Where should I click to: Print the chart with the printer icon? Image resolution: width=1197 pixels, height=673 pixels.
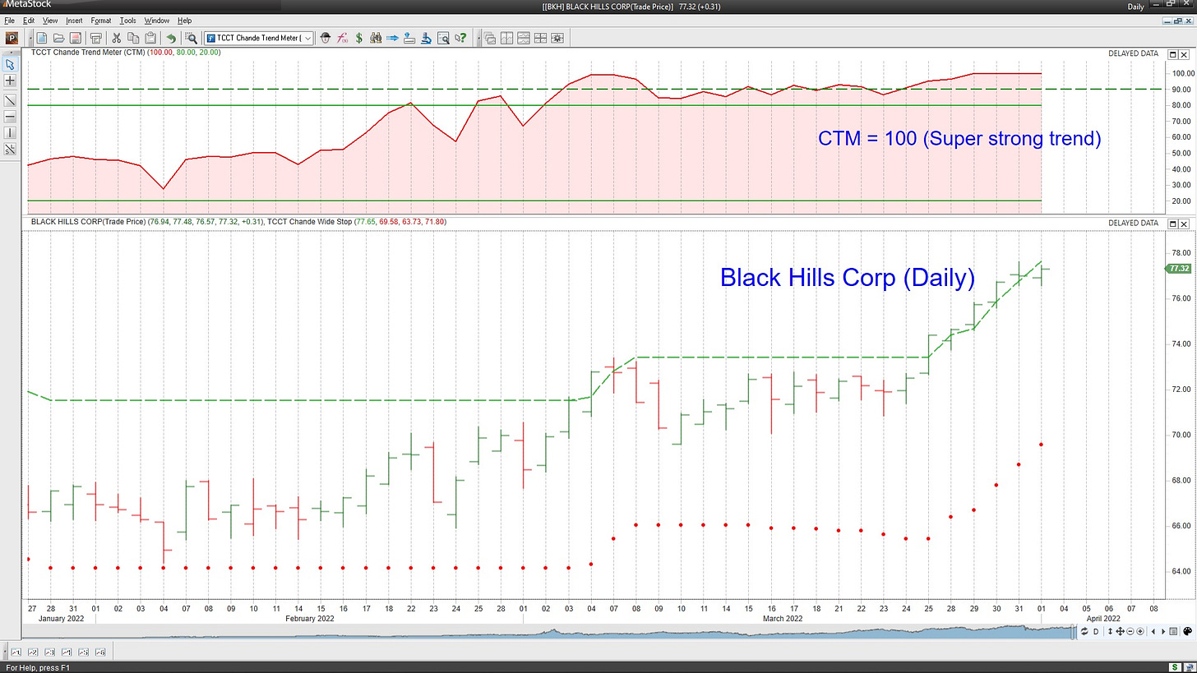96,38
